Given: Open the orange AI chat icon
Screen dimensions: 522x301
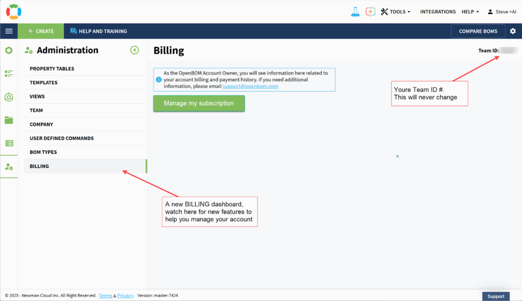Looking at the screenshot, I should [371, 12].
